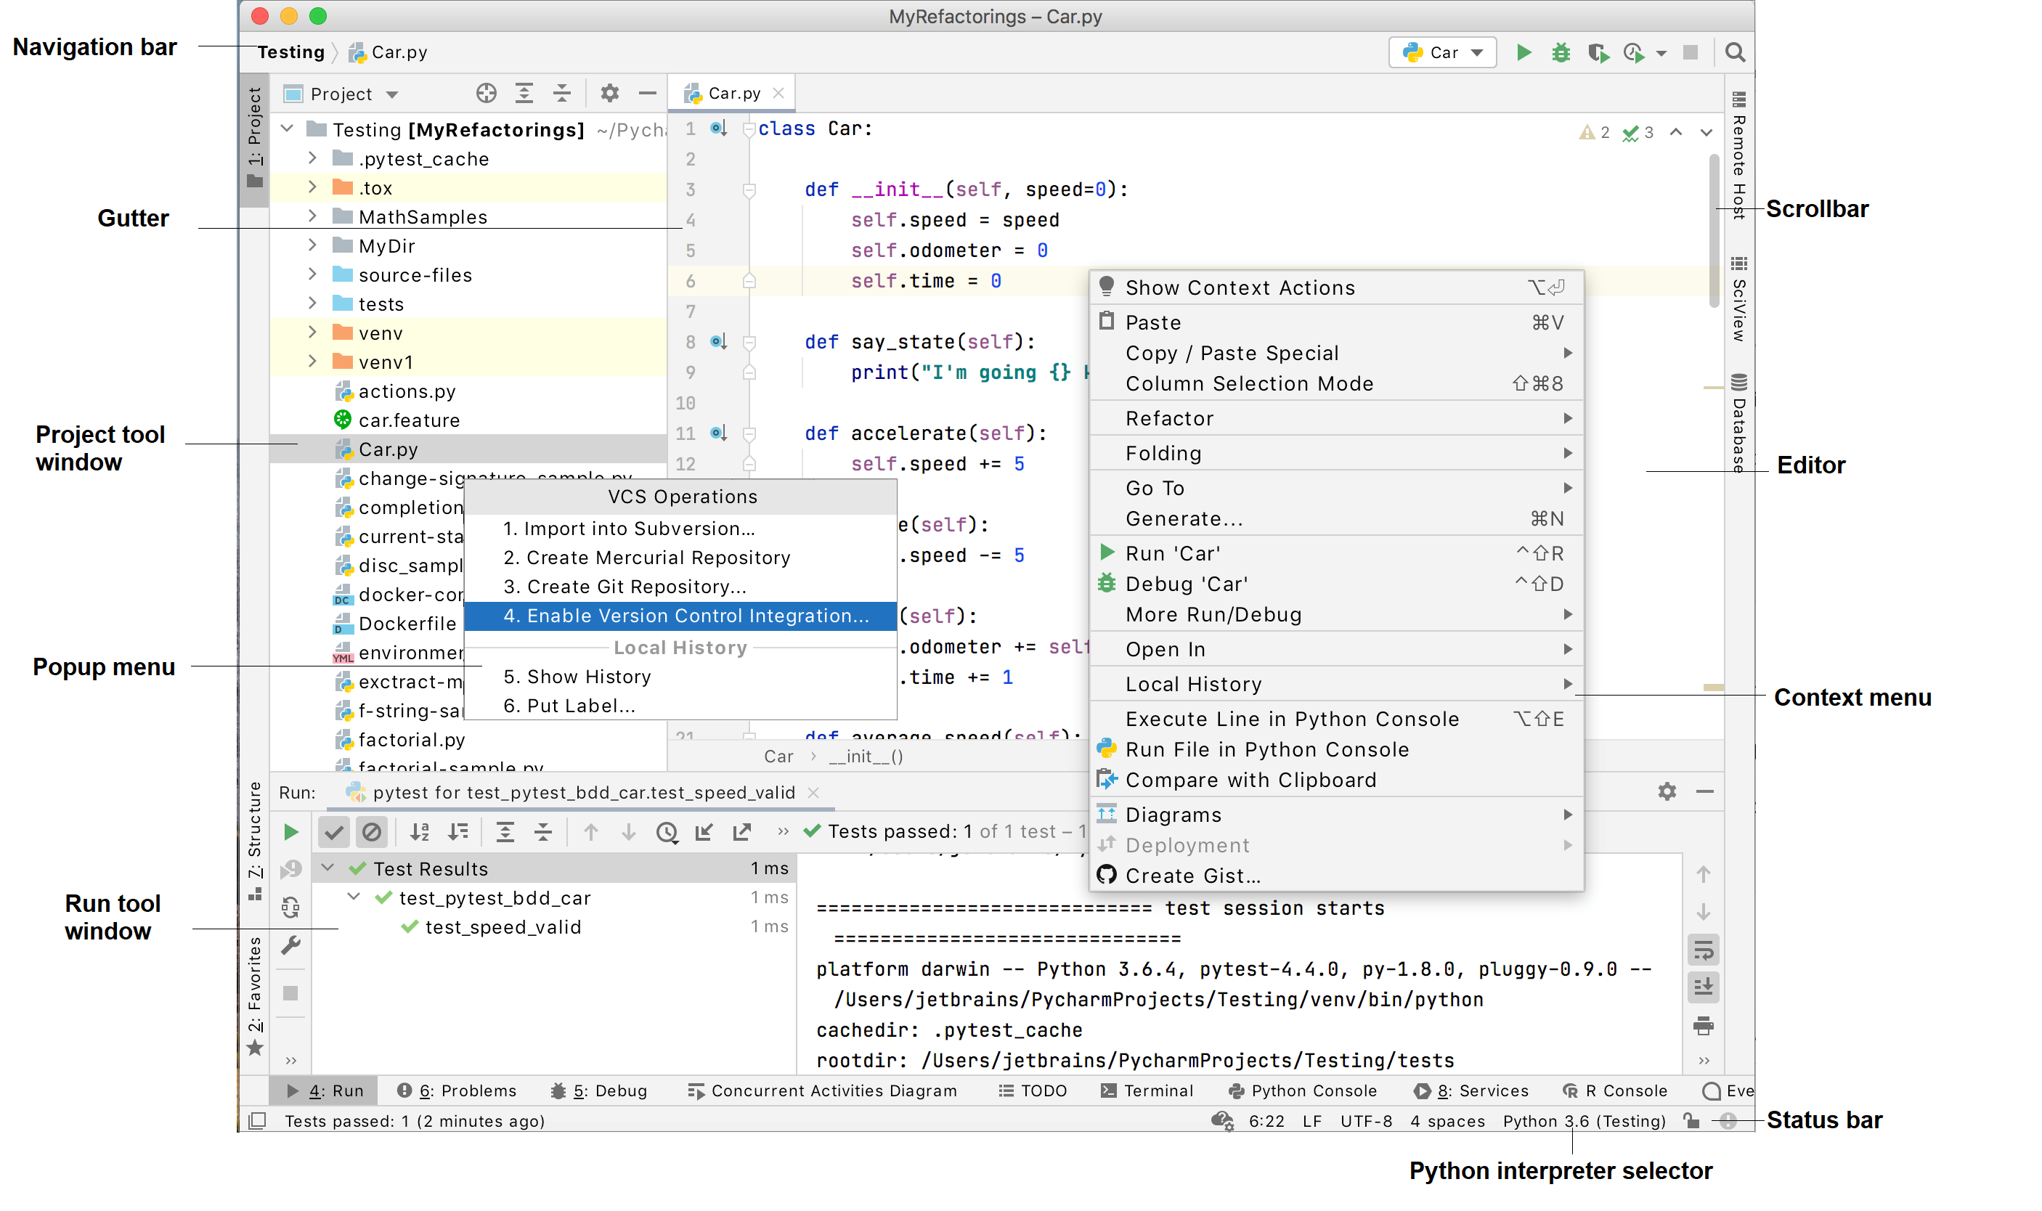Expand all nodes in the Project tool window

pos(524,93)
